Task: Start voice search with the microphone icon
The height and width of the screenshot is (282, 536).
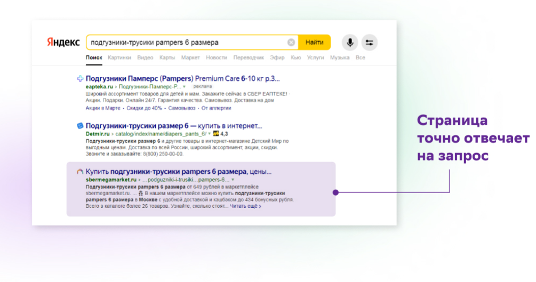Action: tap(350, 43)
